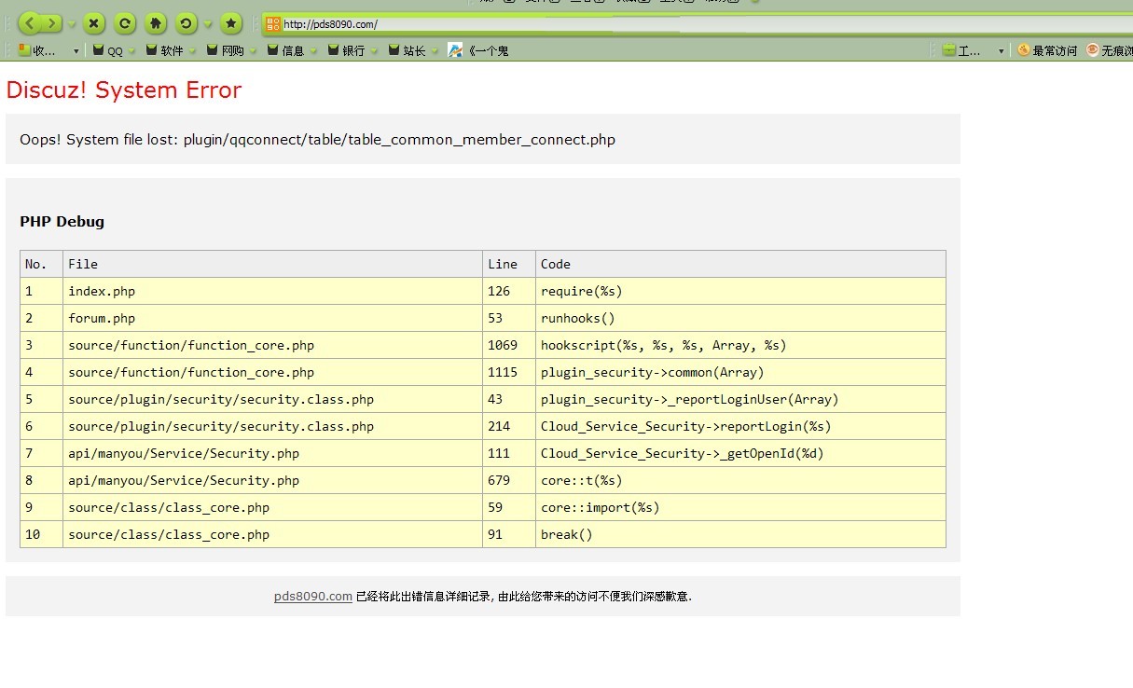Reload the page with the refresh button

(x=124, y=23)
